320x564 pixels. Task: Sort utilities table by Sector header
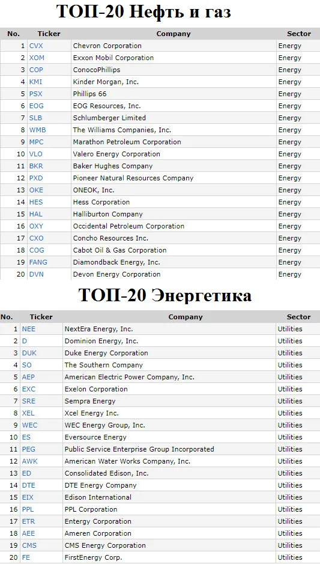(x=299, y=317)
